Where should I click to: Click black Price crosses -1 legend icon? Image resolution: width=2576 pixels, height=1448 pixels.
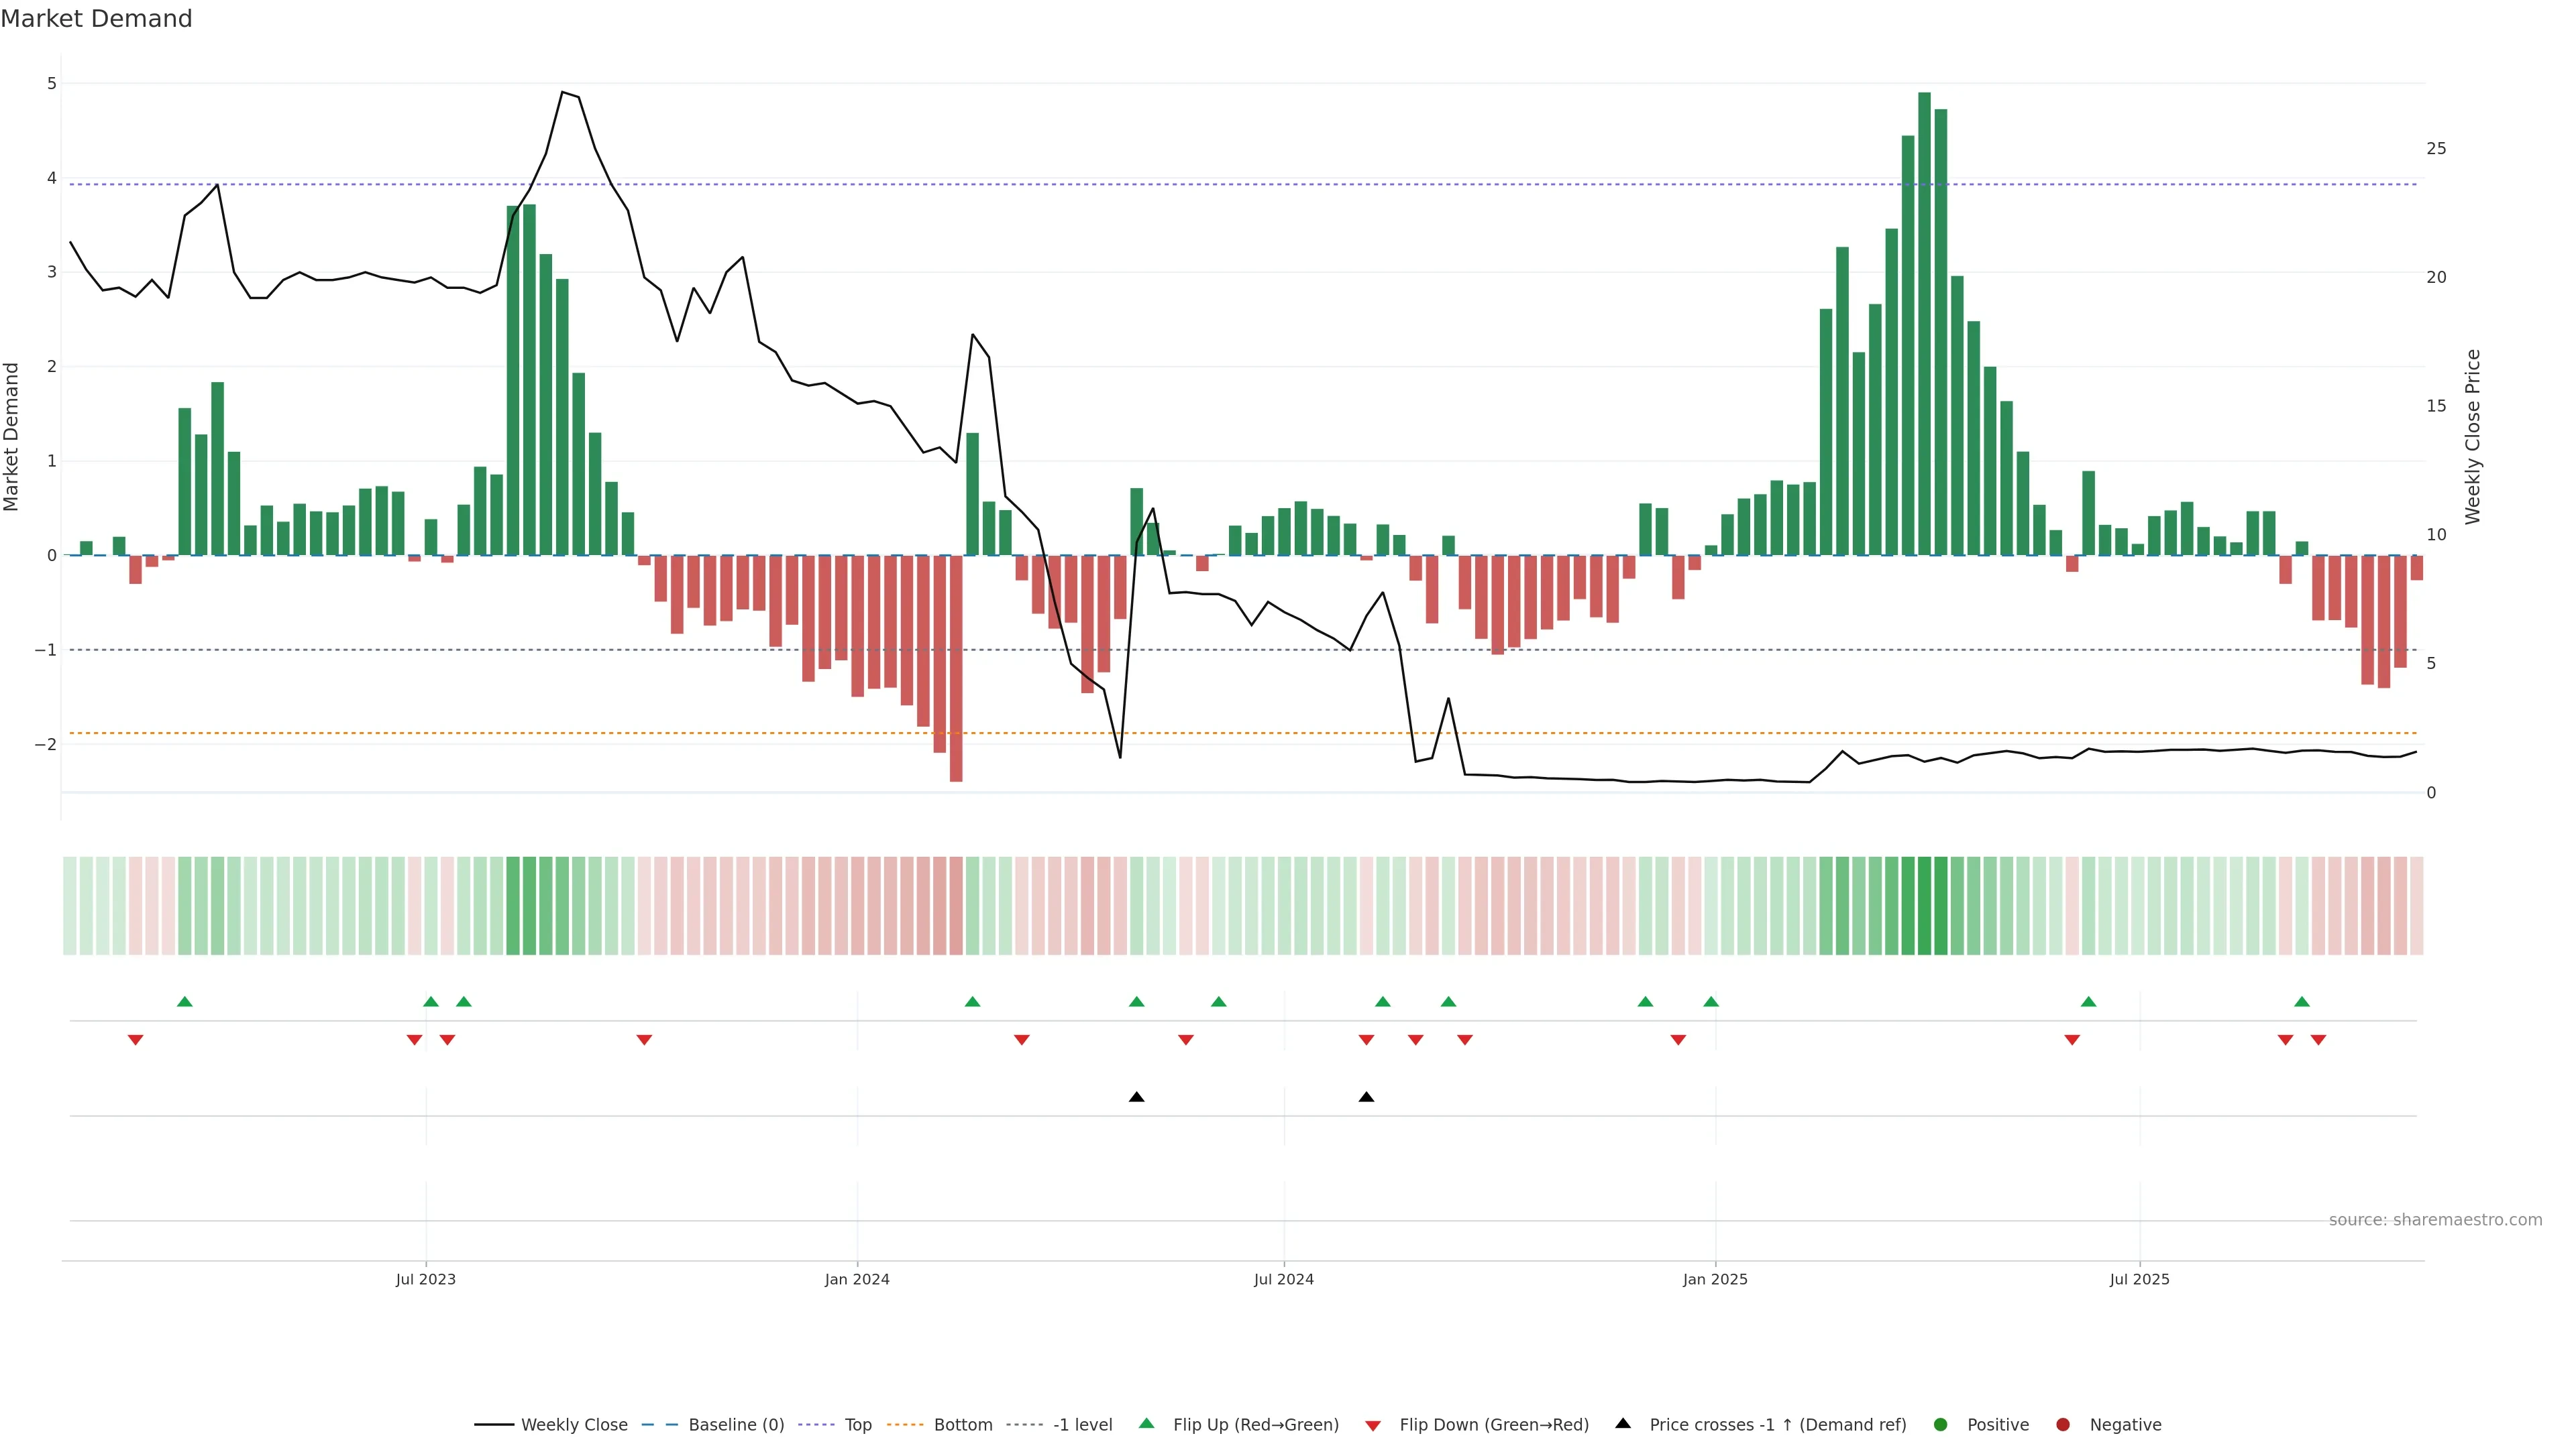pyautogui.click(x=1623, y=1424)
